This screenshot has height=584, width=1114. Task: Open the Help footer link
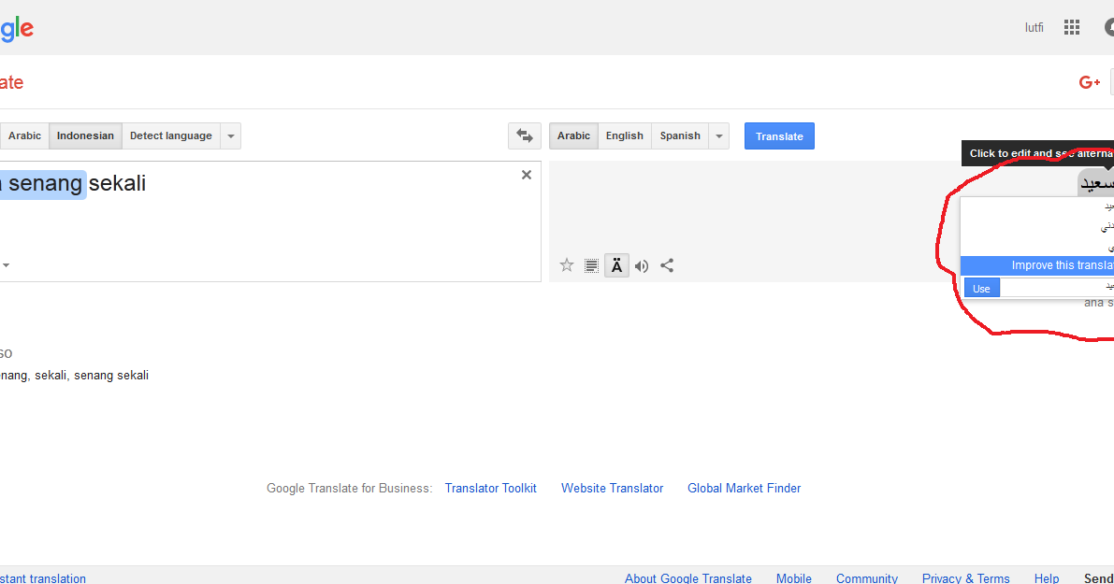point(1047,578)
